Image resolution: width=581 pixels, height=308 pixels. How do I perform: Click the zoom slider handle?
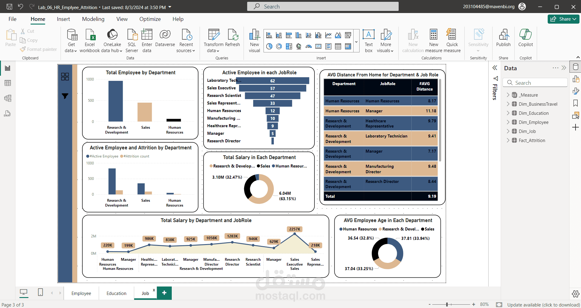[447, 304]
